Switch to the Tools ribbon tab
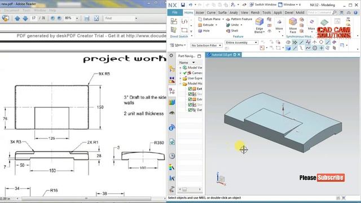 266,12
